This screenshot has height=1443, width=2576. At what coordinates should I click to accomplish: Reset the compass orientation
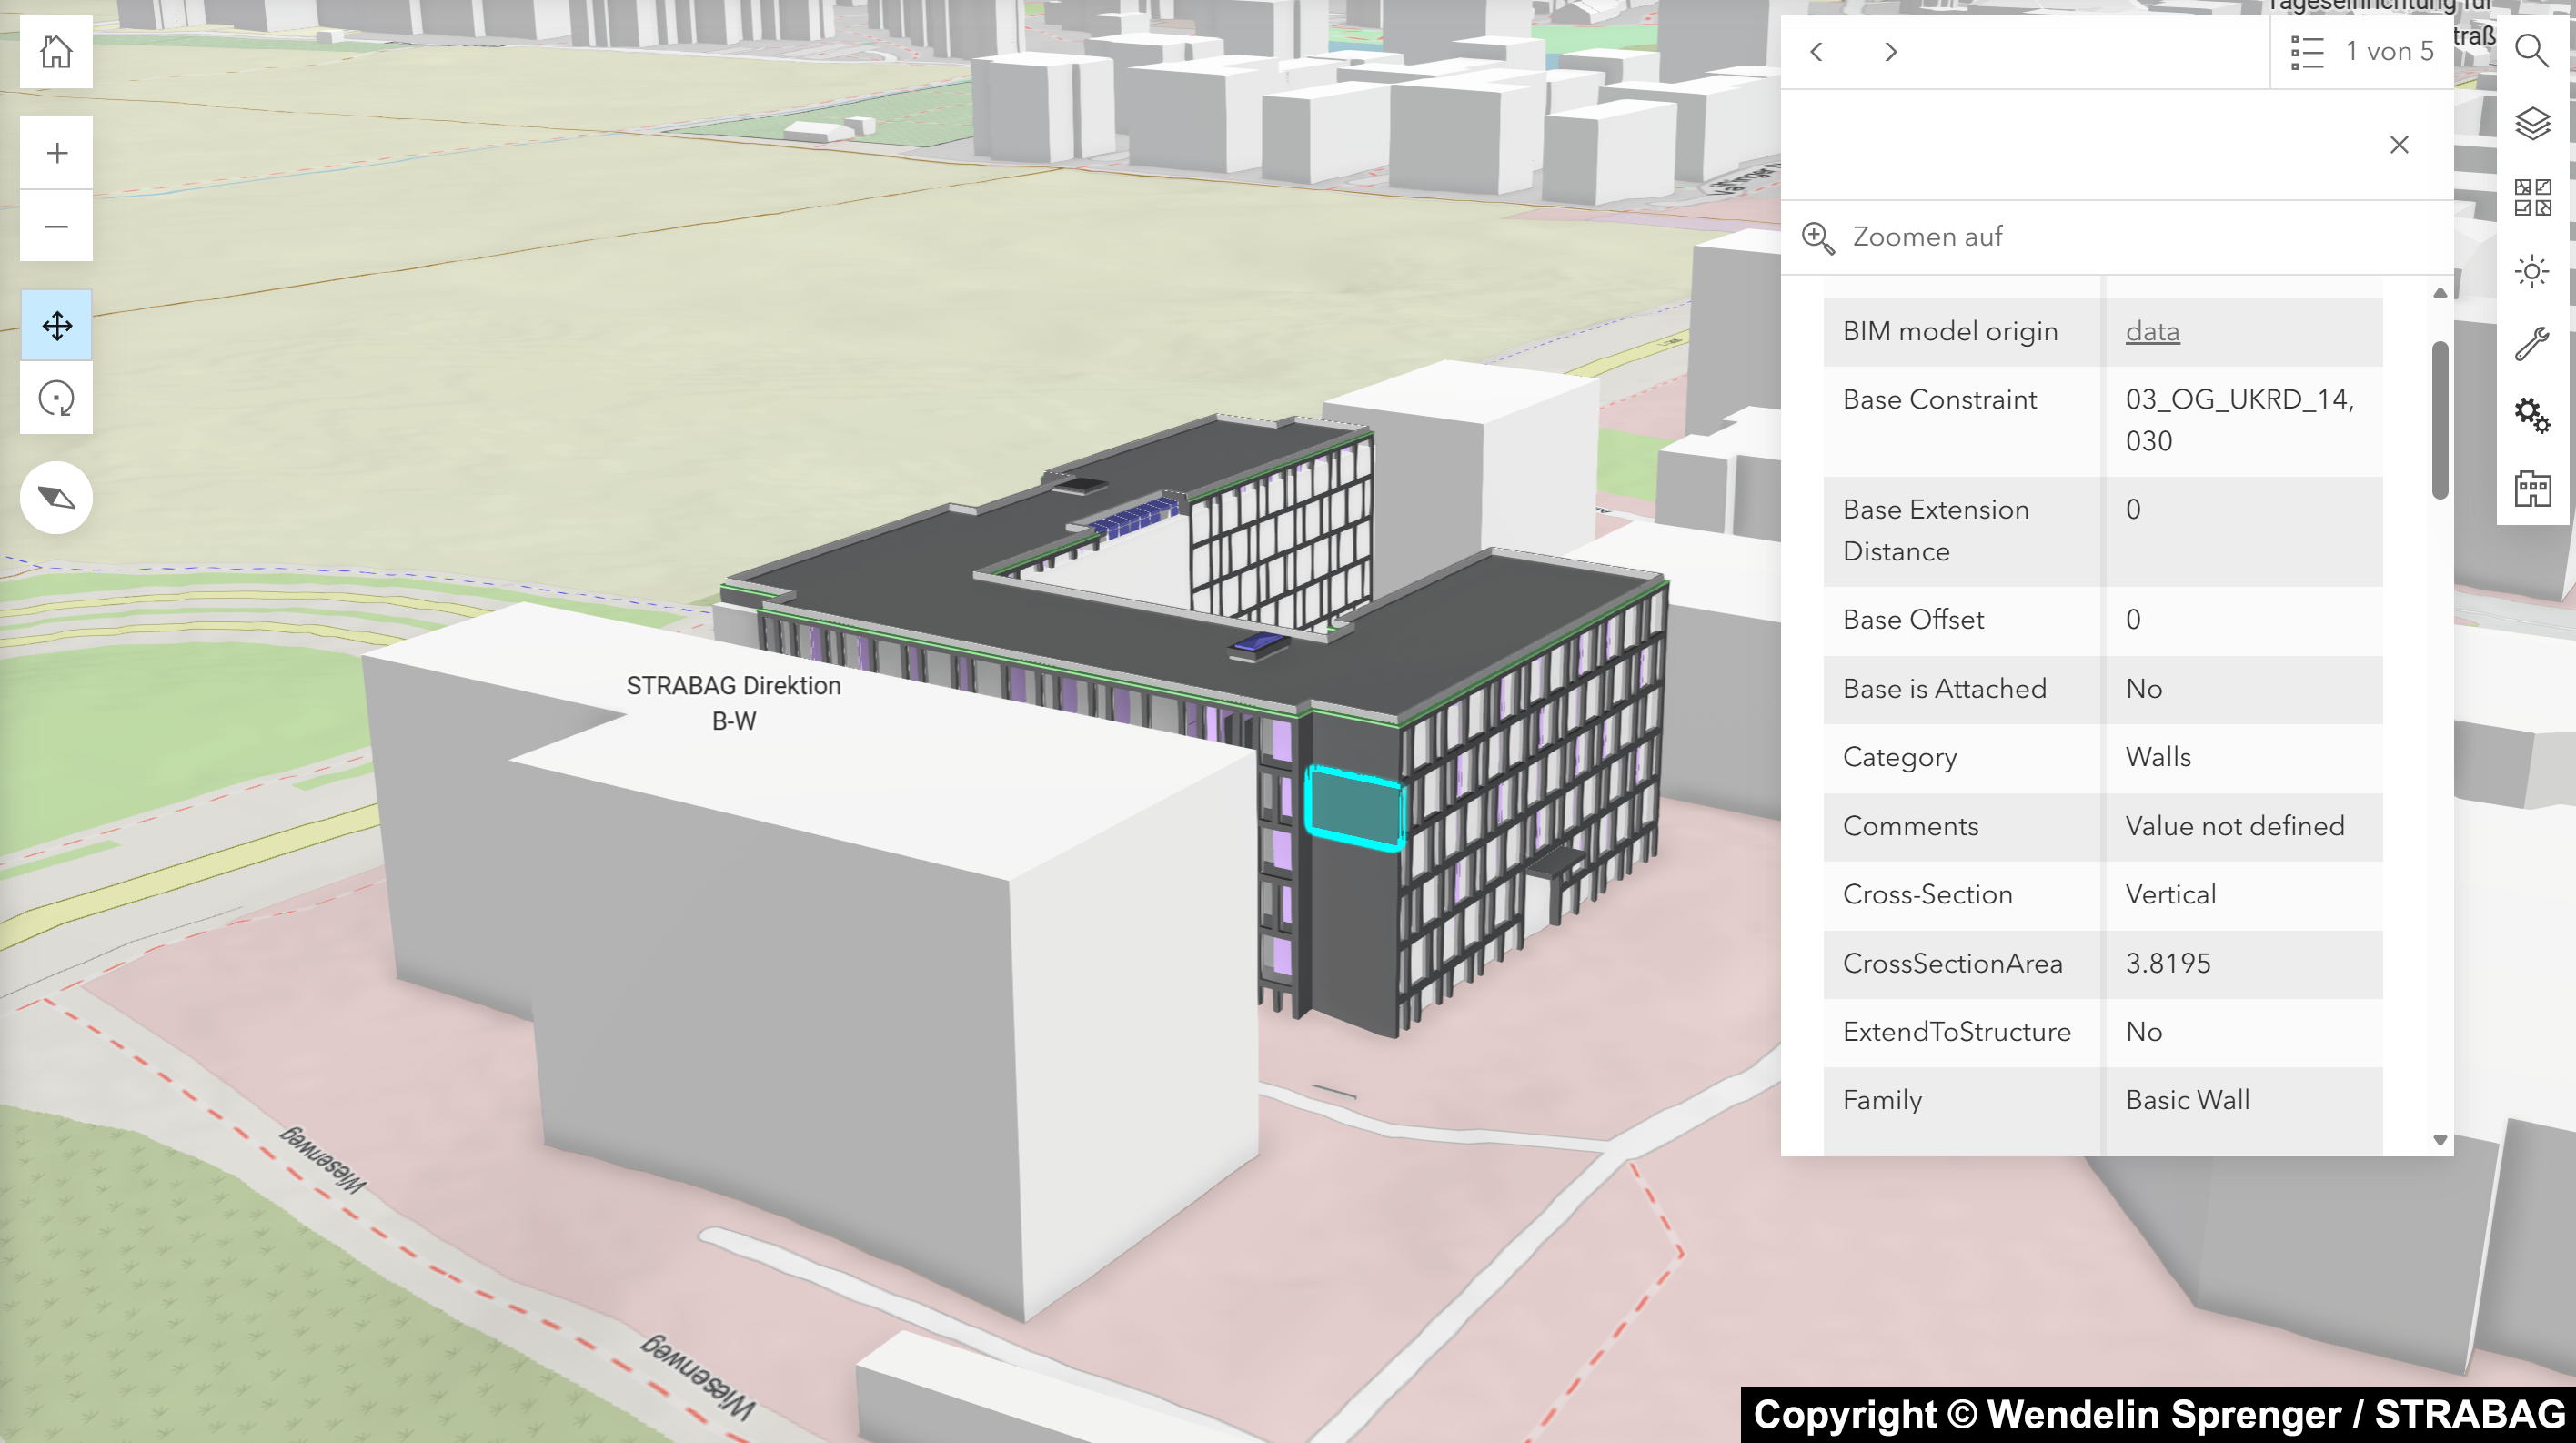56,497
